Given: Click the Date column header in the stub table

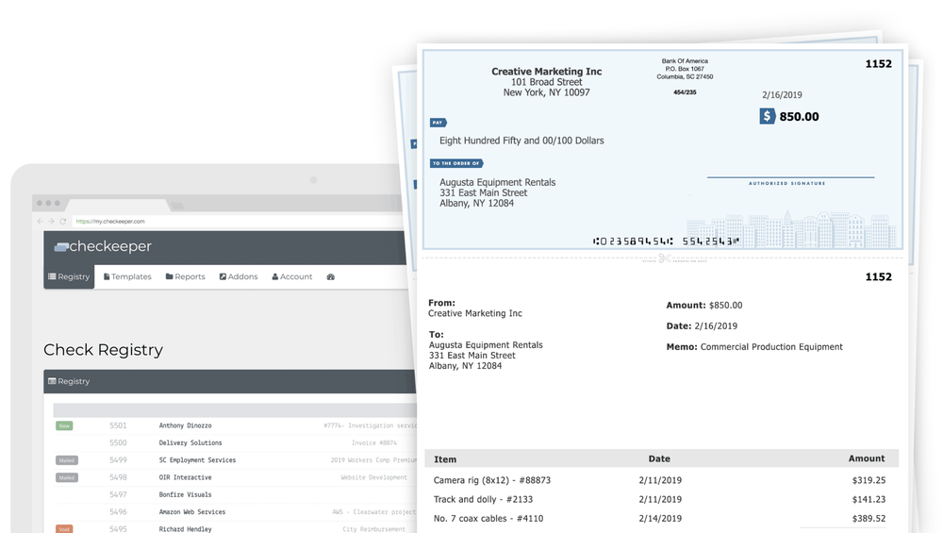Looking at the screenshot, I should click(x=659, y=458).
